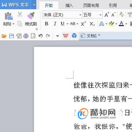Expand font color dropdown arrow
This screenshot has height=132, width=132.
[x=126, y=24]
